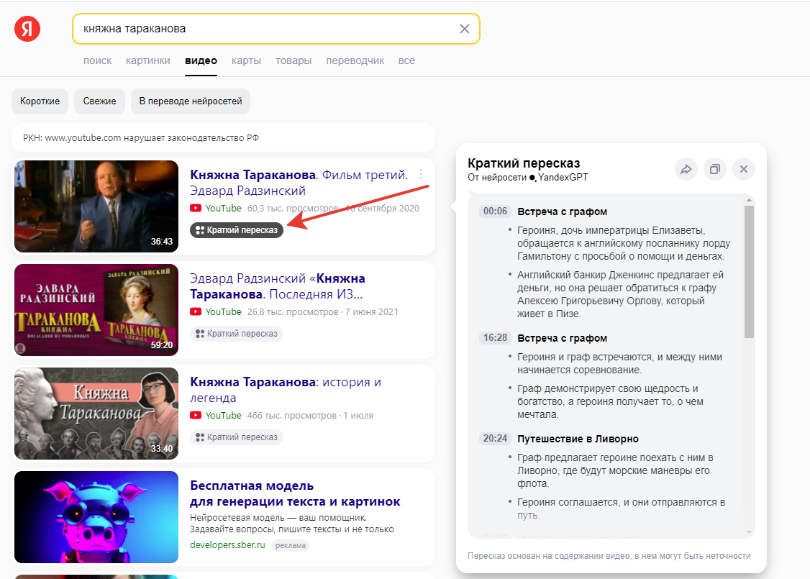Click Краткий пересказ under история и легенда video
810x579 pixels.
click(237, 437)
